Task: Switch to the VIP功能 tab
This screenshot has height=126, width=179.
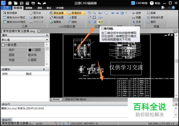Action: click(59, 8)
